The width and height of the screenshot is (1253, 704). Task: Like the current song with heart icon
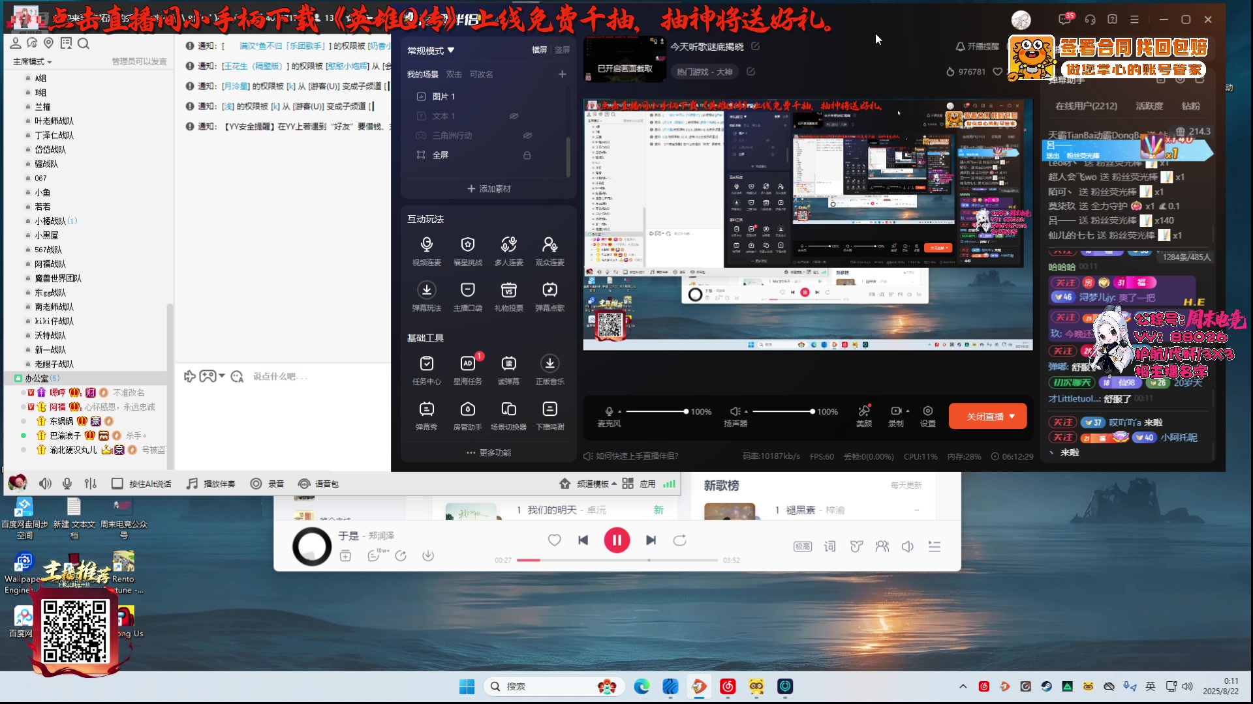pos(554,540)
